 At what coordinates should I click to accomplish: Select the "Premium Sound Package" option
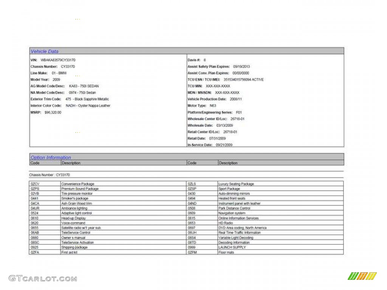point(80,189)
